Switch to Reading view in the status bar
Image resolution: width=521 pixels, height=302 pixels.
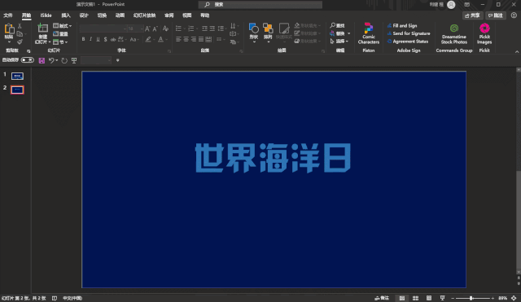(429, 298)
